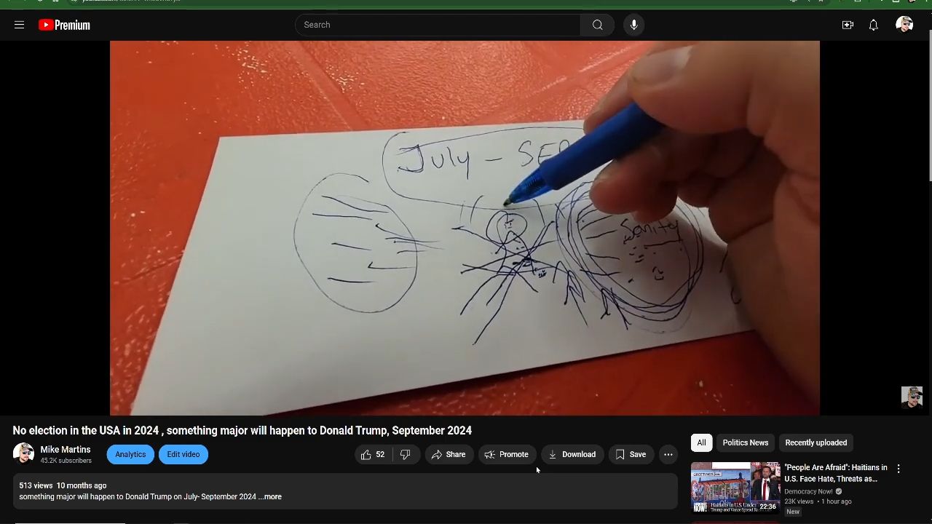
Task: Open options menu for Democracy Now video
Action: click(899, 469)
